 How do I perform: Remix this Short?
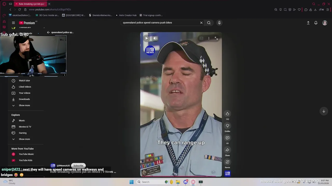(227, 162)
